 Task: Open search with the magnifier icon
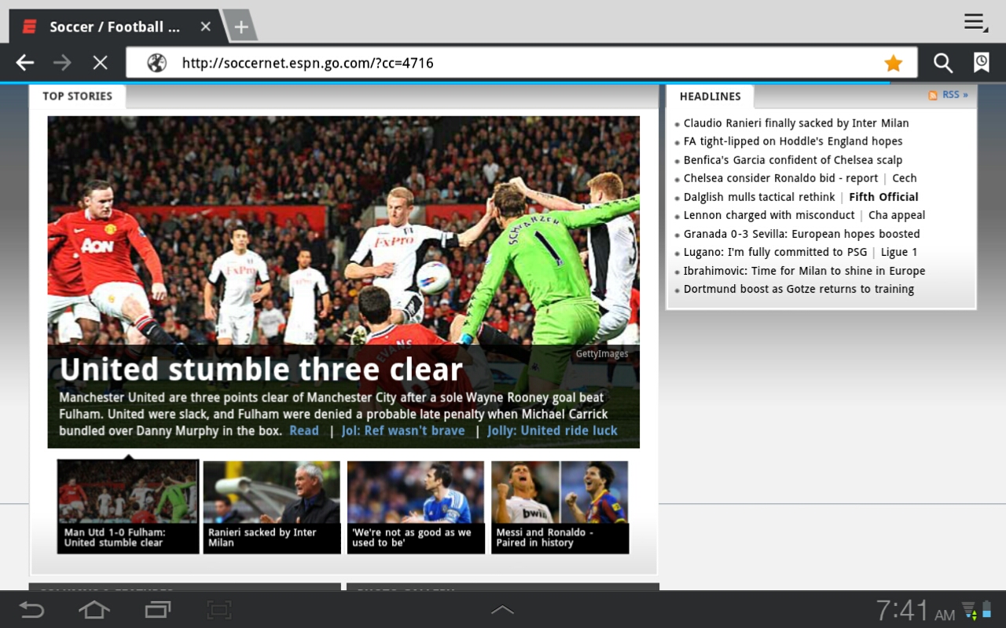(x=943, y=63)
